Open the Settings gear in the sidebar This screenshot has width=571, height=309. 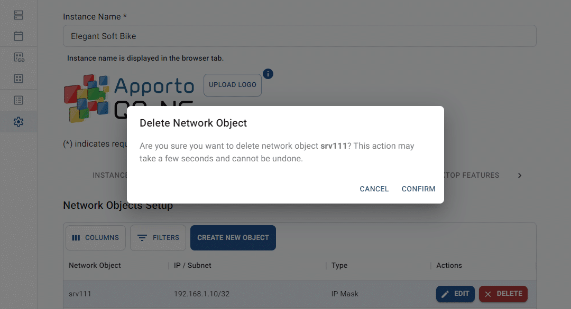point(18,121)
